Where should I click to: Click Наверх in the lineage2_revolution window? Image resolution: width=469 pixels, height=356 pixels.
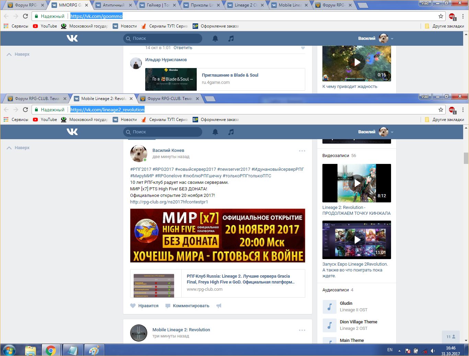pyautogui.click(x=18, y=147)
